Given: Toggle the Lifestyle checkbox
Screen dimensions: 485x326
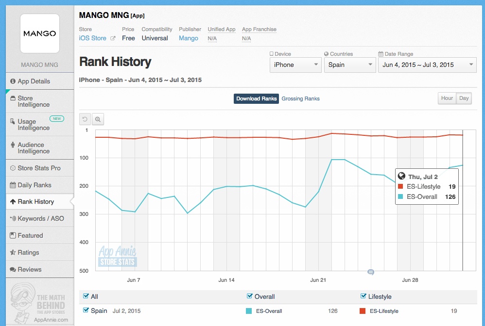Looking at the screenshot, I should [x=364, y=296].
